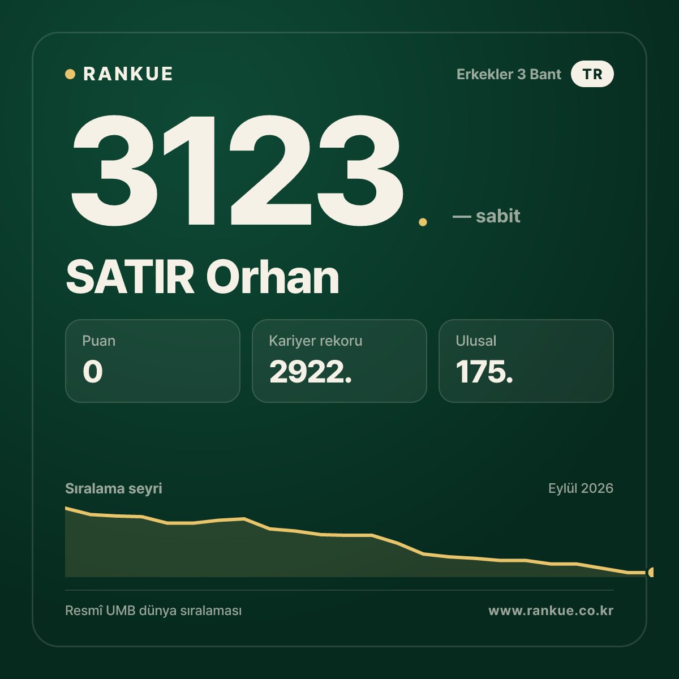Click the Resmî UMB dünya sıralaması caption
The height and width of the screenshot is (679, 679).
153,611
